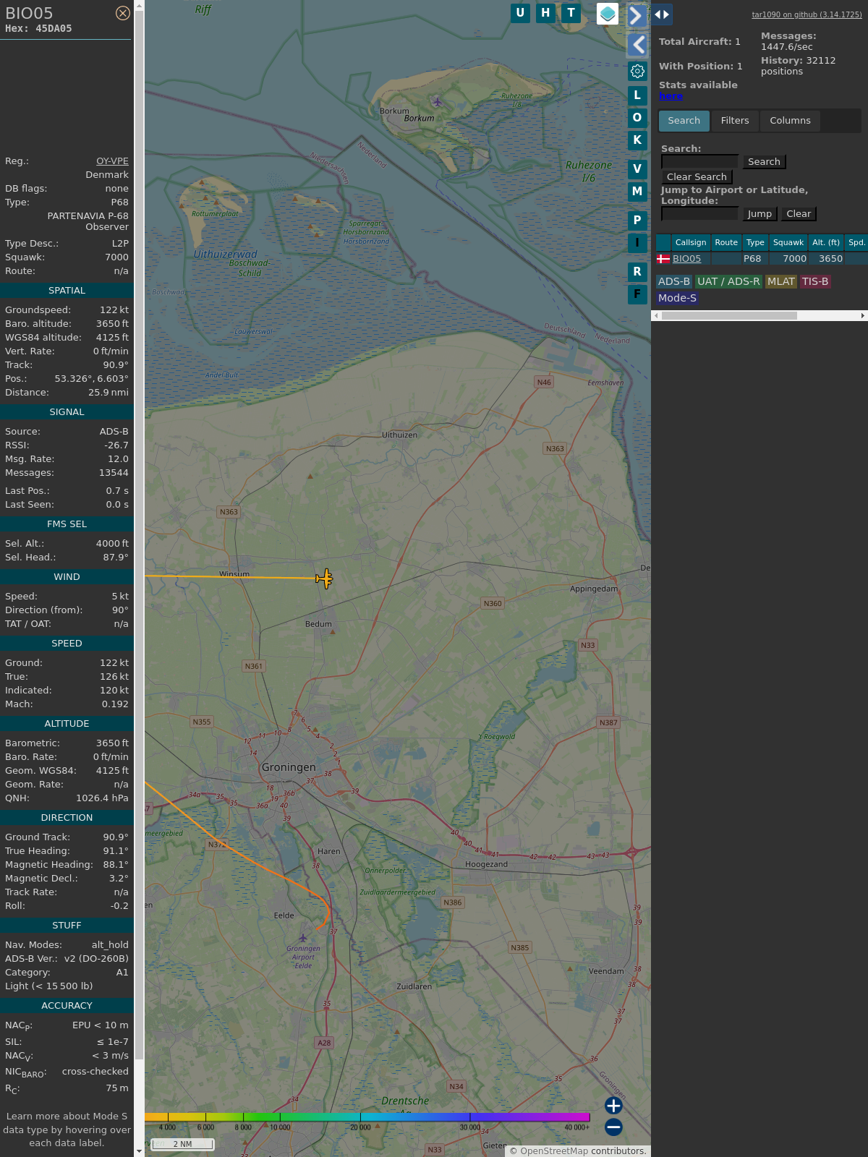Click the Denmark flag in the BIO05 row

click(x=663, y=259)
